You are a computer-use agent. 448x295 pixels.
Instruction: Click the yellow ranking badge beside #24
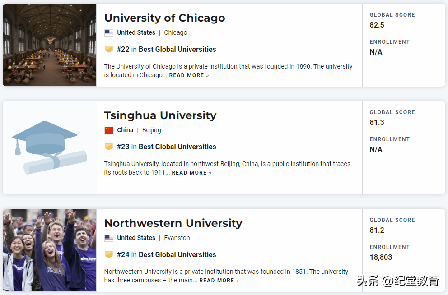point(109,254)
